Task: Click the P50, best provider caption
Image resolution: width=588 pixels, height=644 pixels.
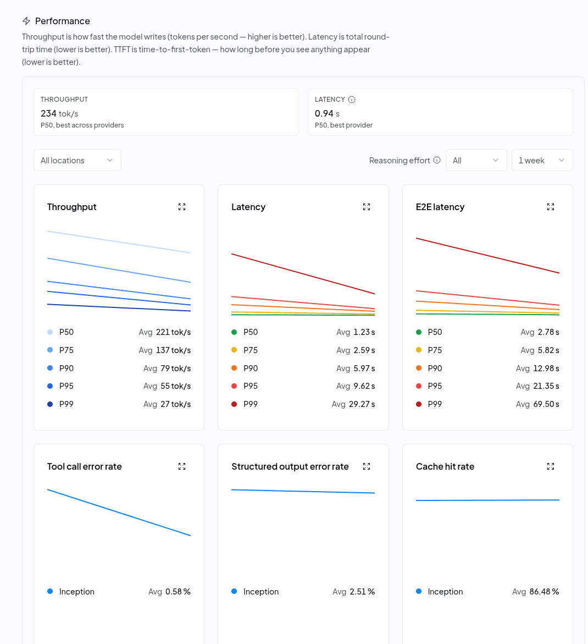Action: coord(343,125)
